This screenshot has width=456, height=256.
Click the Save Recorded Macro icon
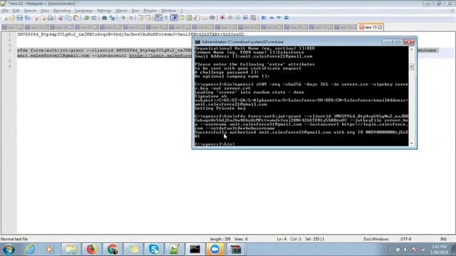pyautogui.click(x=254, y=18)
